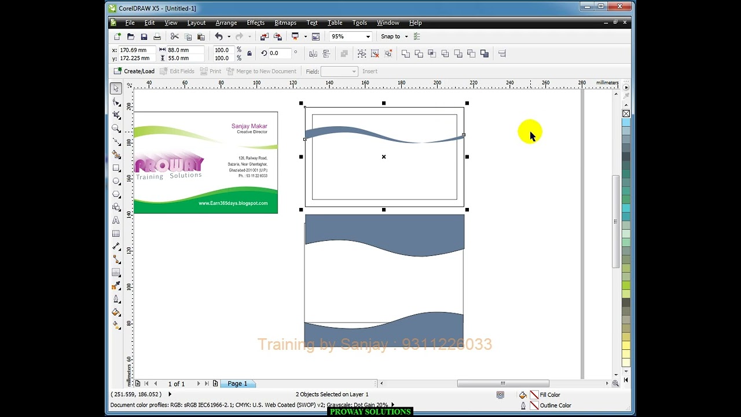
Task: Select the Zoom tool in toolbox
Action: pyautogui.click(x=116, y=128)
